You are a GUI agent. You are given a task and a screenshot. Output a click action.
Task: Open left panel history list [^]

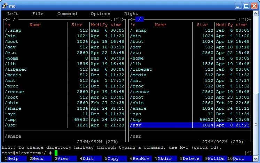[x=117, y=19]
